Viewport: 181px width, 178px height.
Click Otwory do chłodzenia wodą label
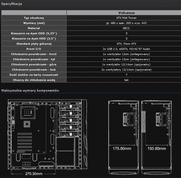click(34, 80)
